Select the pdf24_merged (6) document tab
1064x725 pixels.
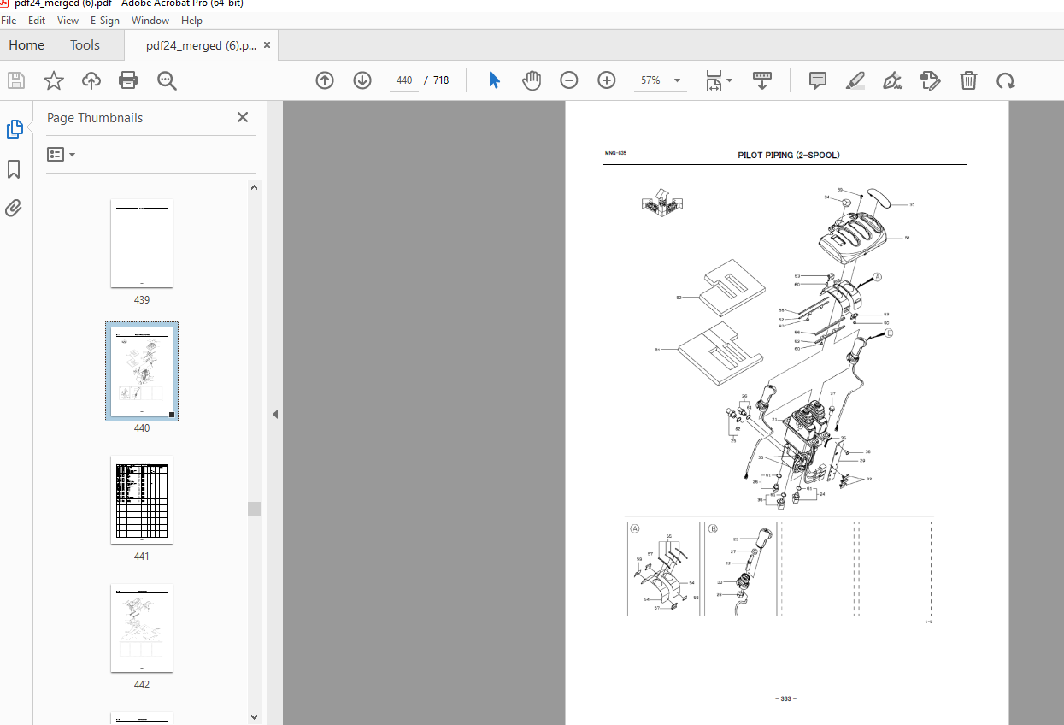click(x=202, y=45)
